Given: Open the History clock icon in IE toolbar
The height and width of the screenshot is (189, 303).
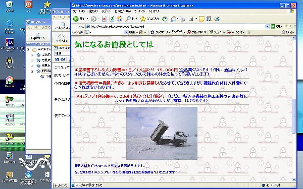Looking at the screenshot, I should [x=165, y=19].
